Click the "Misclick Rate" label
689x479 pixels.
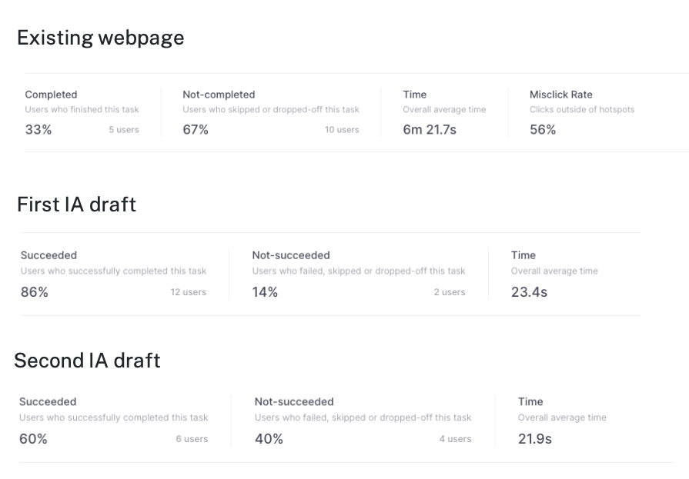[561, 95]
